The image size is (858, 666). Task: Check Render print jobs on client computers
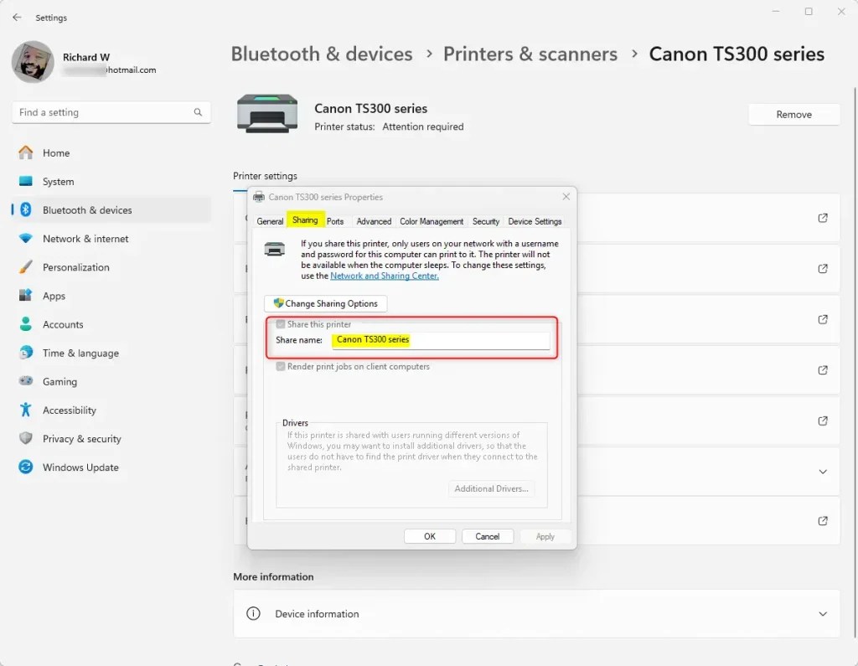point(281,366)
